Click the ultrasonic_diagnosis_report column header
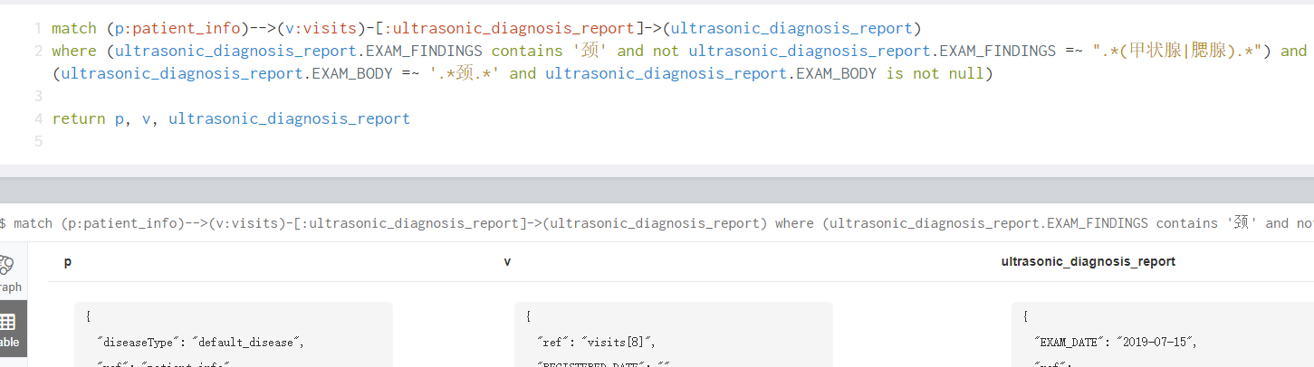The image size is (1314, 367). pyautogui.click(x=1088, y=261)
